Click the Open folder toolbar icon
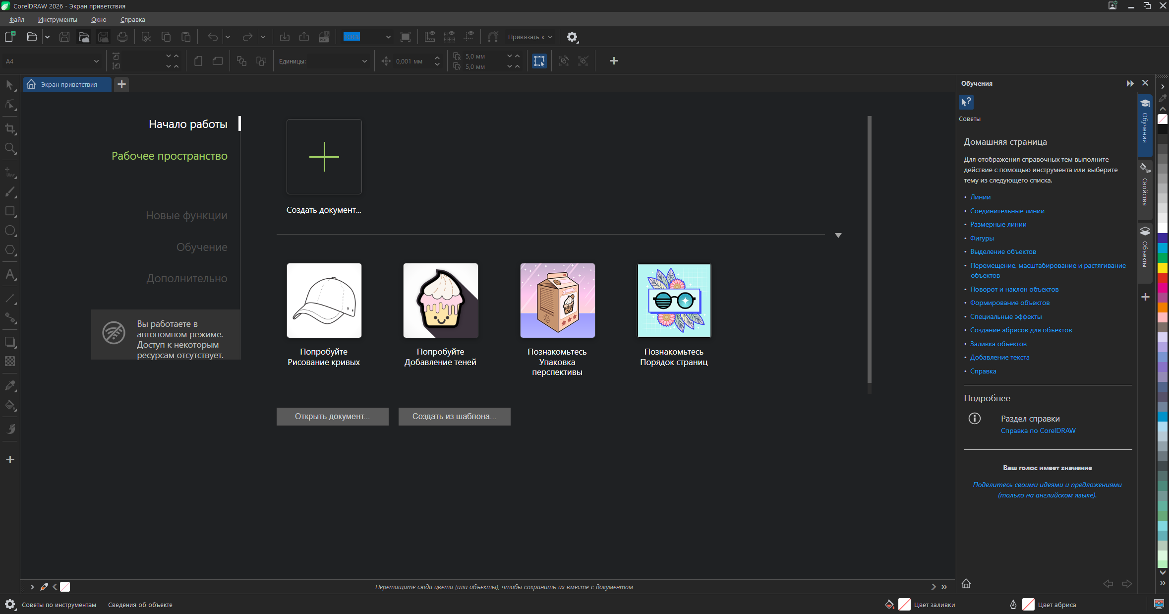The height and width of the screenshot is (614, 1169). coord(32,37)
